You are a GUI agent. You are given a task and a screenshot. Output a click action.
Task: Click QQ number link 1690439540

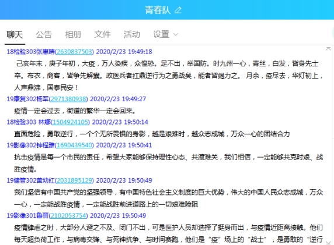74,145
